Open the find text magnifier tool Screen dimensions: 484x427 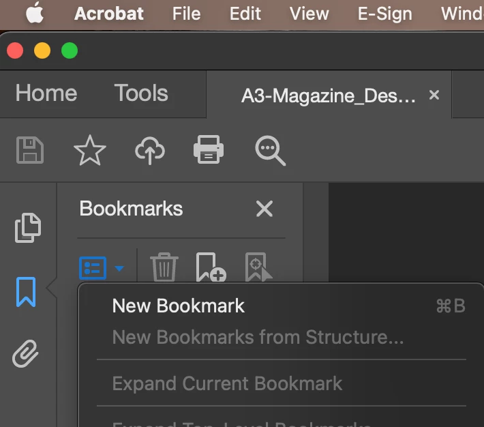270,151
